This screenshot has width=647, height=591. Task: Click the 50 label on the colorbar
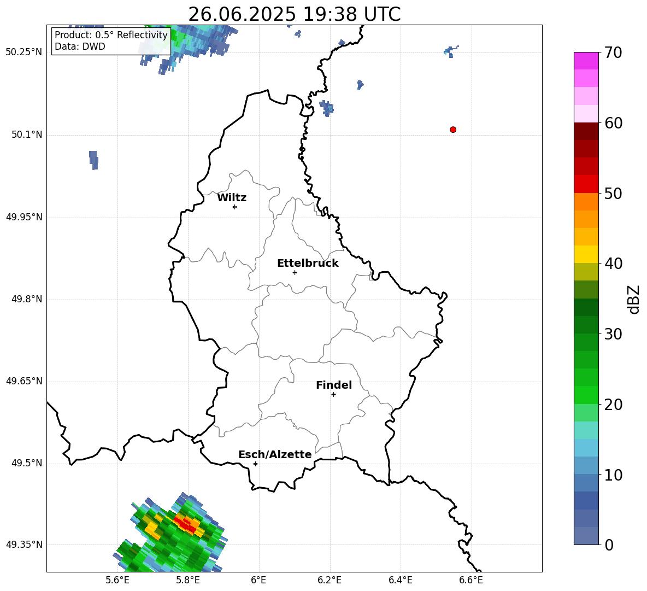[613, 193]
